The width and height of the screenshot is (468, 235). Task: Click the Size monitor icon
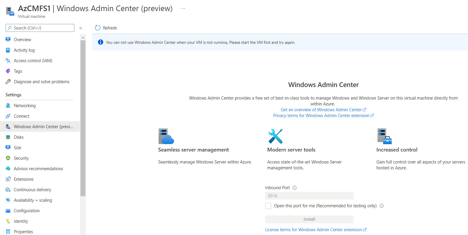[x=8, y=147]
